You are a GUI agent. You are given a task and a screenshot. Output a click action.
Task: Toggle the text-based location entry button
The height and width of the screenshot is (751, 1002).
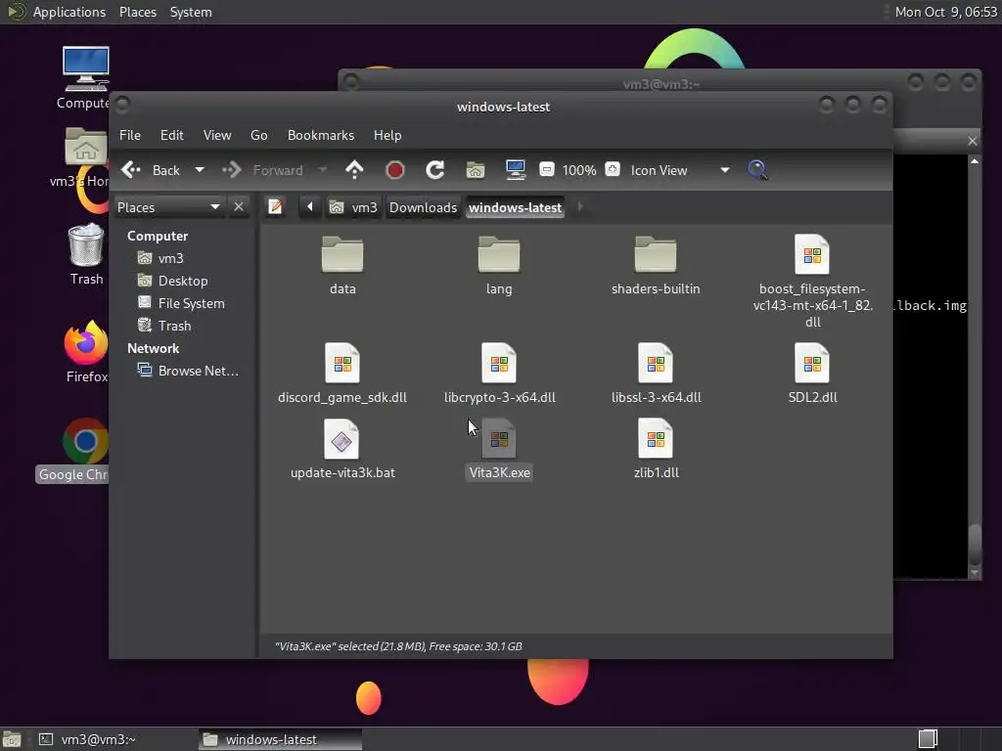275,207
